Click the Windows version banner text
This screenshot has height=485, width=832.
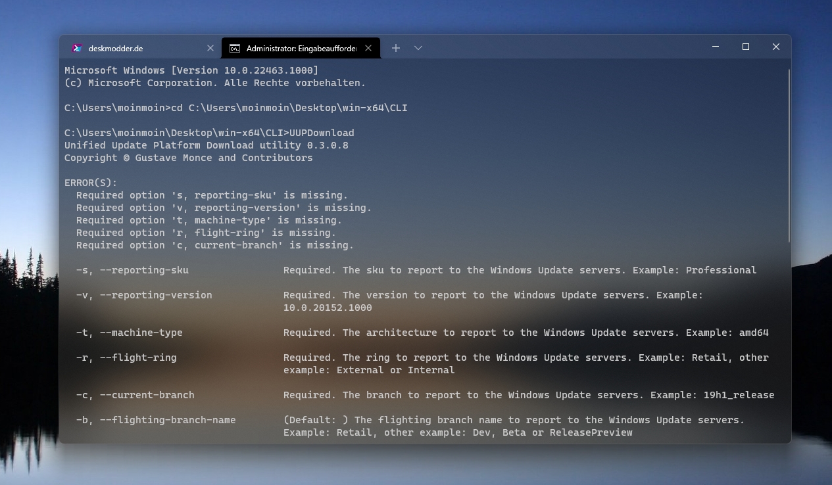[x=191, y=70]
